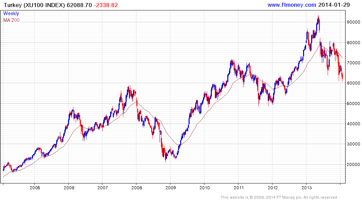Click the 'MA 200' legend label

point(11,20)
